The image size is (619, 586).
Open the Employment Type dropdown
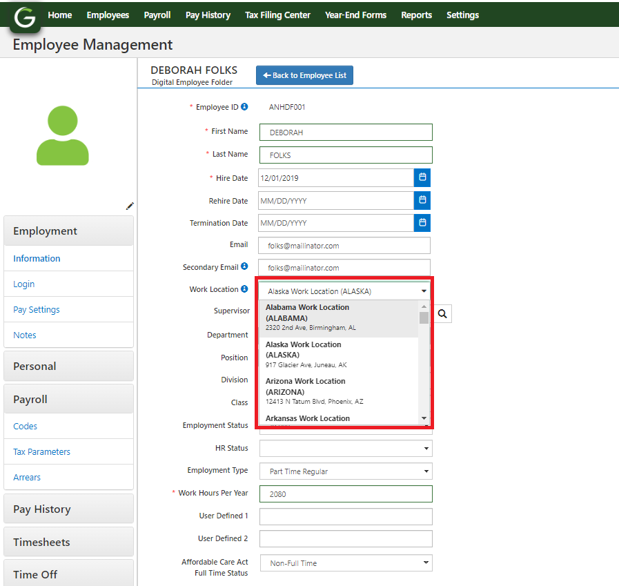[346, 471]
